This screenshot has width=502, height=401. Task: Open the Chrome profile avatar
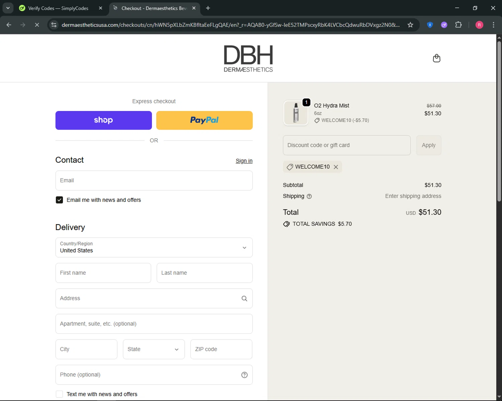[479, 25]
